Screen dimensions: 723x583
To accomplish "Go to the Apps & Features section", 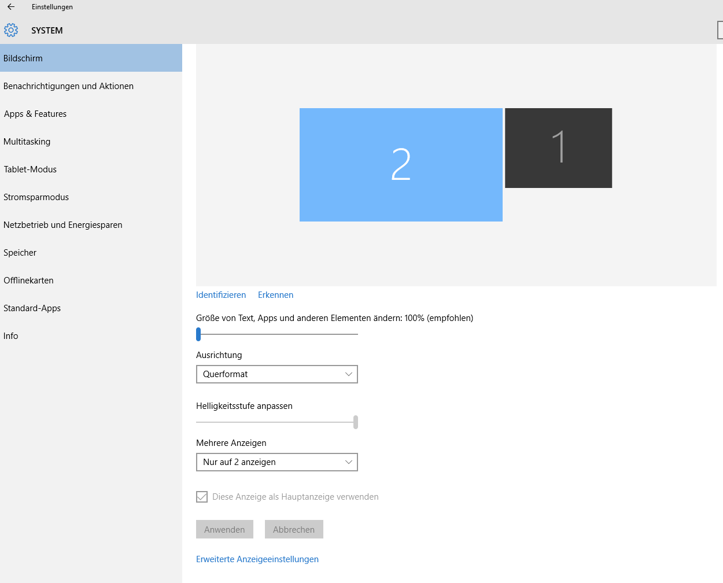I will [x=91, y=113].
